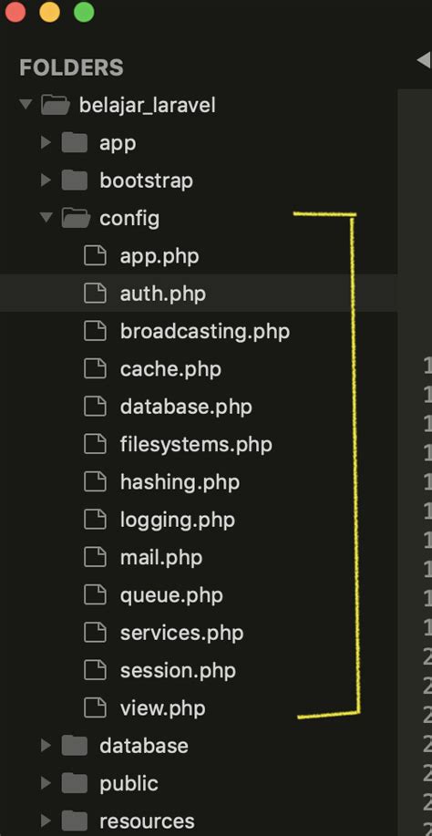Screen dimensions: 432x836
Task: Open database.php in the sidebar
Action: 186,407
